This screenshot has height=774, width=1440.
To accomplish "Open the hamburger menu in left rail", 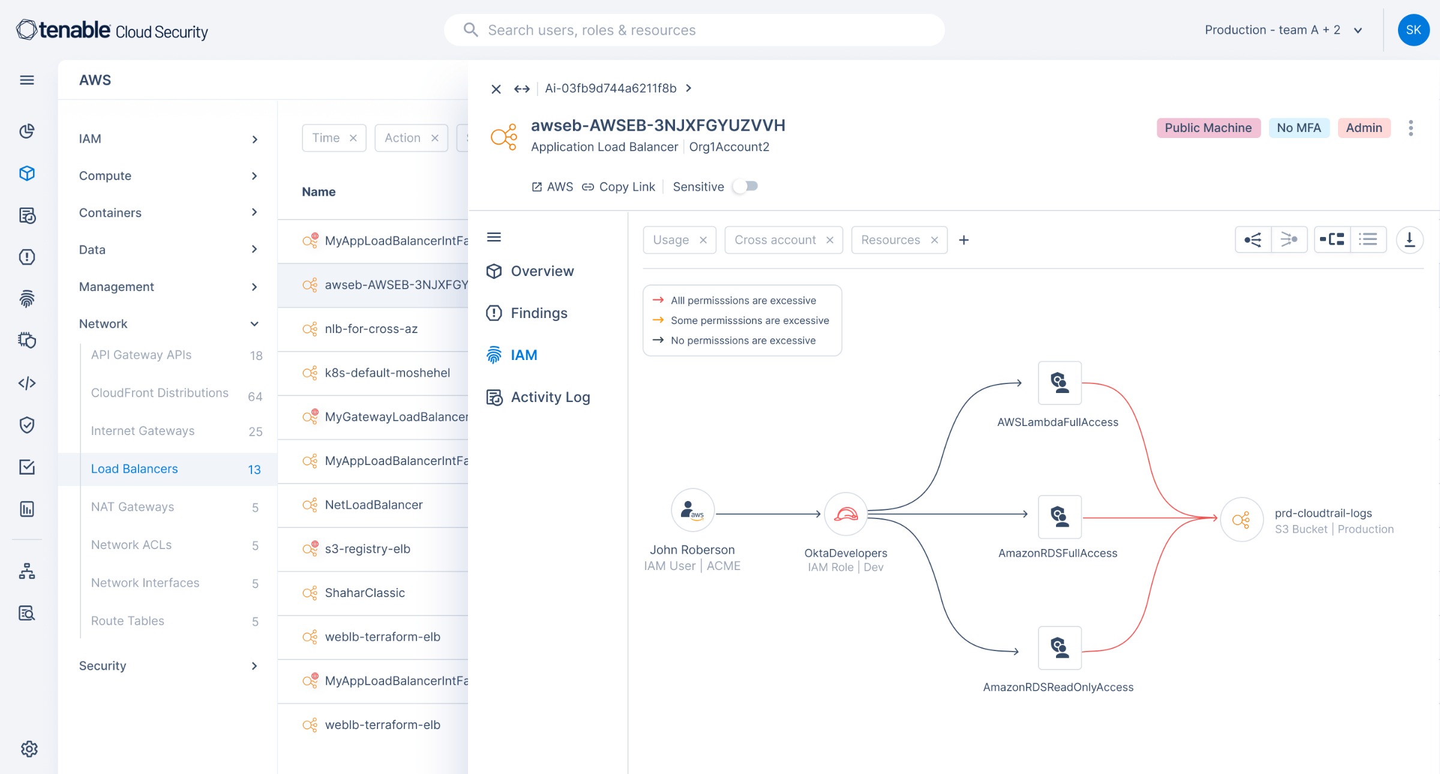I will 27,80.
